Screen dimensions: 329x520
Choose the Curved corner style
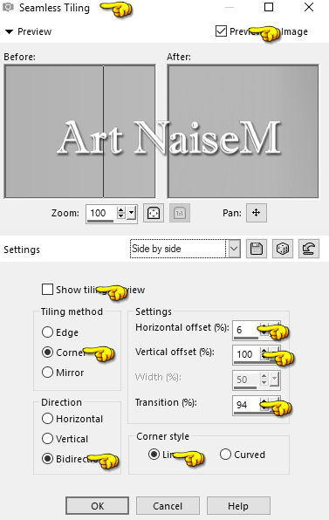coord(225,454)
